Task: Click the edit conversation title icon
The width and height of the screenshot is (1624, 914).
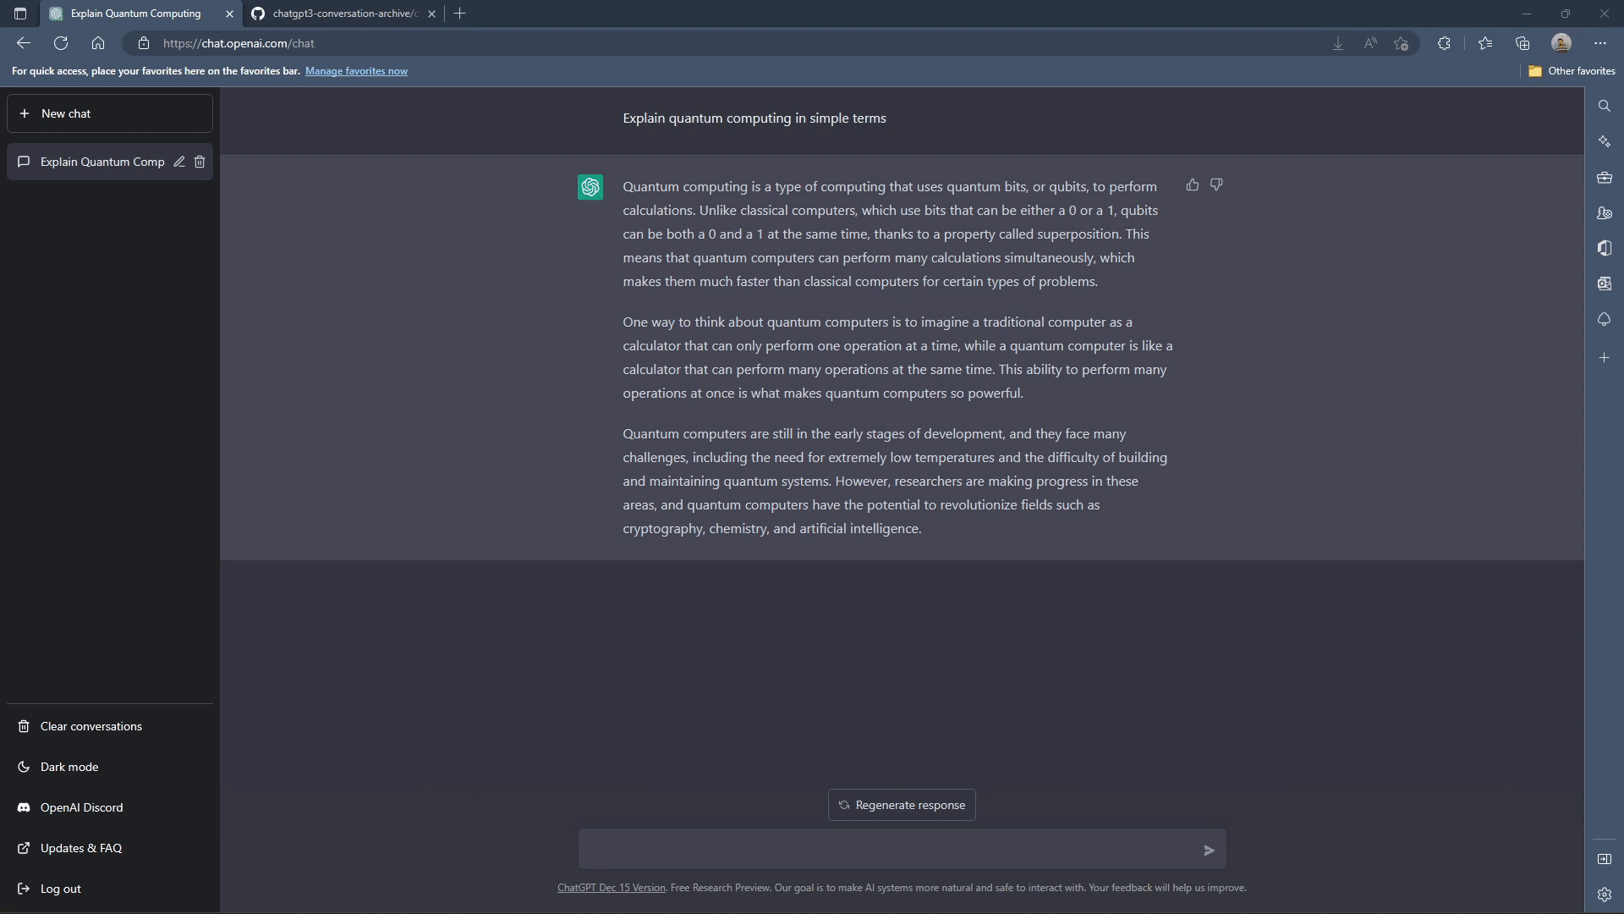Action: [178, 161]
